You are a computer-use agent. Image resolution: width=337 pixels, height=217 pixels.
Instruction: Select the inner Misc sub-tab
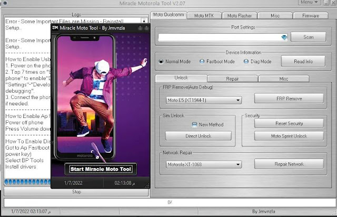pos(284,78)
